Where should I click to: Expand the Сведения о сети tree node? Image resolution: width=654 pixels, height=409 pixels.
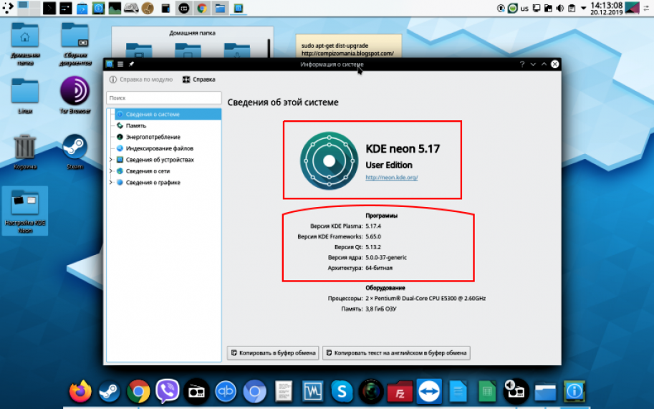click(111, 171)
